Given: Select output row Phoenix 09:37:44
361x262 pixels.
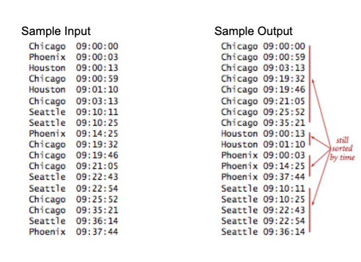Looking at the screenshot, I should click(263, 177).
